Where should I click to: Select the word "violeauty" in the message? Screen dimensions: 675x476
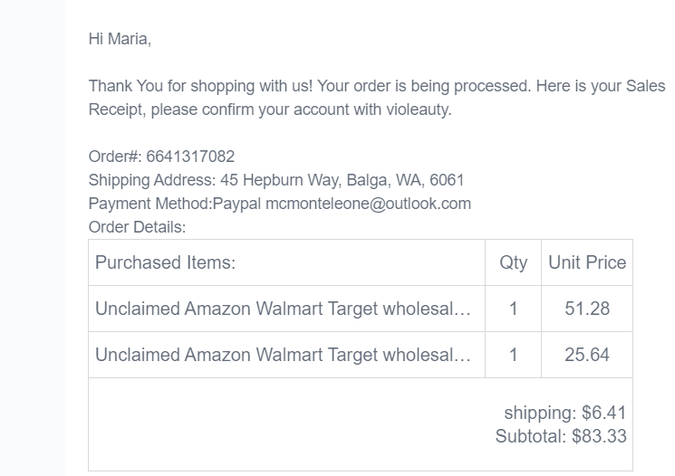[417, 110]
